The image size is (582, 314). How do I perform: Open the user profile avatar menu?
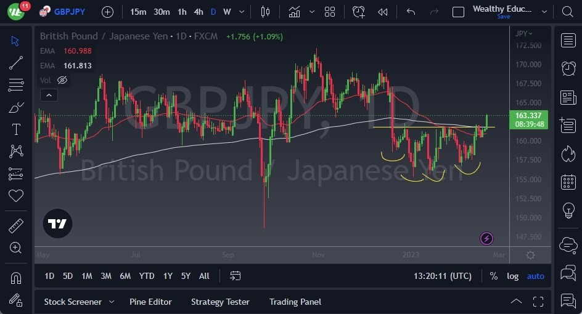[x=16, y=12]
